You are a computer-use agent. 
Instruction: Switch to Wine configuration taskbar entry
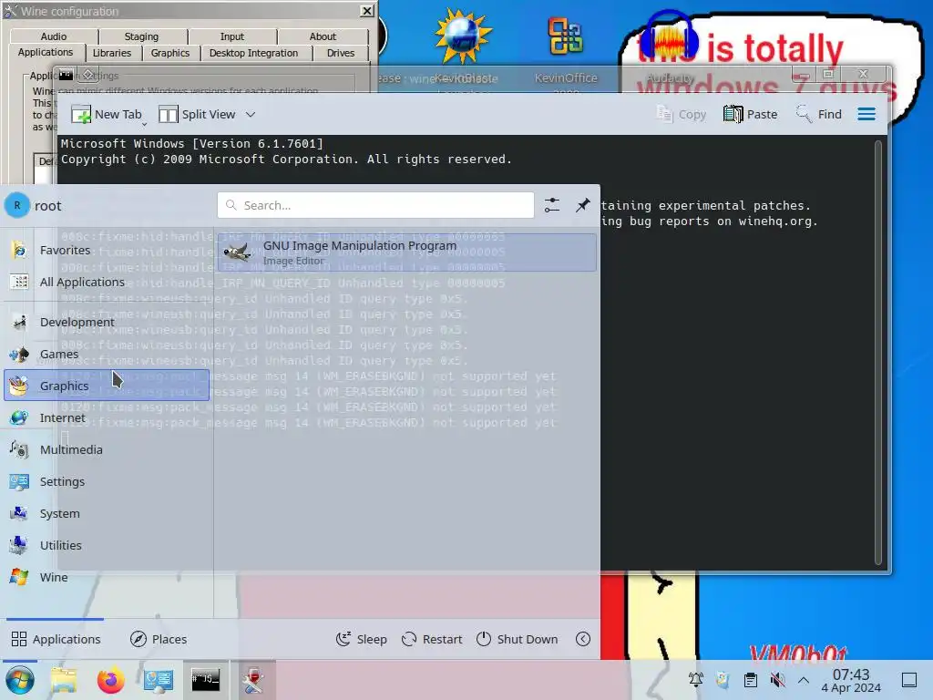click(253, 680)
